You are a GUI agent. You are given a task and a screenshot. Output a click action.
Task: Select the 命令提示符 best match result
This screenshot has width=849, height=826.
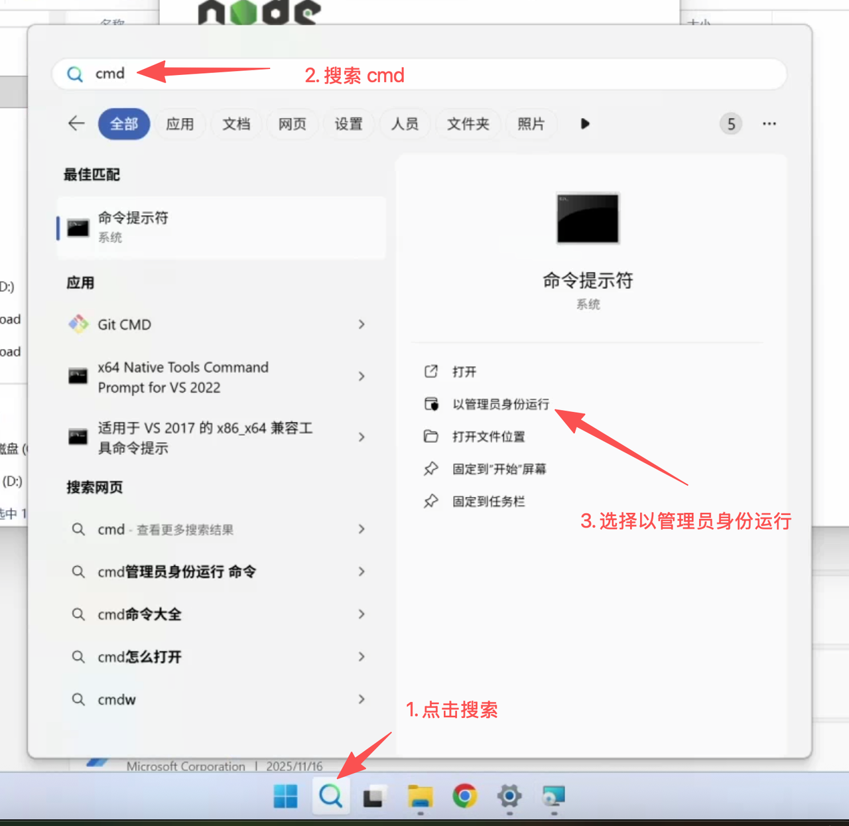tap(221, 227)
